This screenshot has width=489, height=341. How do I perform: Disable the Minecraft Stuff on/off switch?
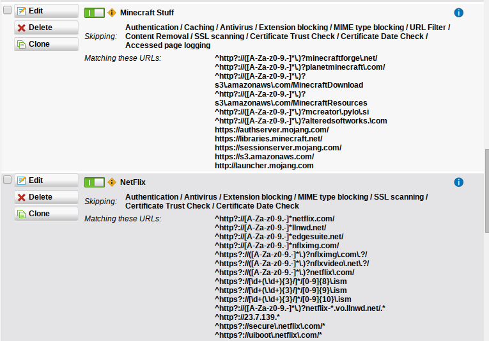click(x=94, y=13)
